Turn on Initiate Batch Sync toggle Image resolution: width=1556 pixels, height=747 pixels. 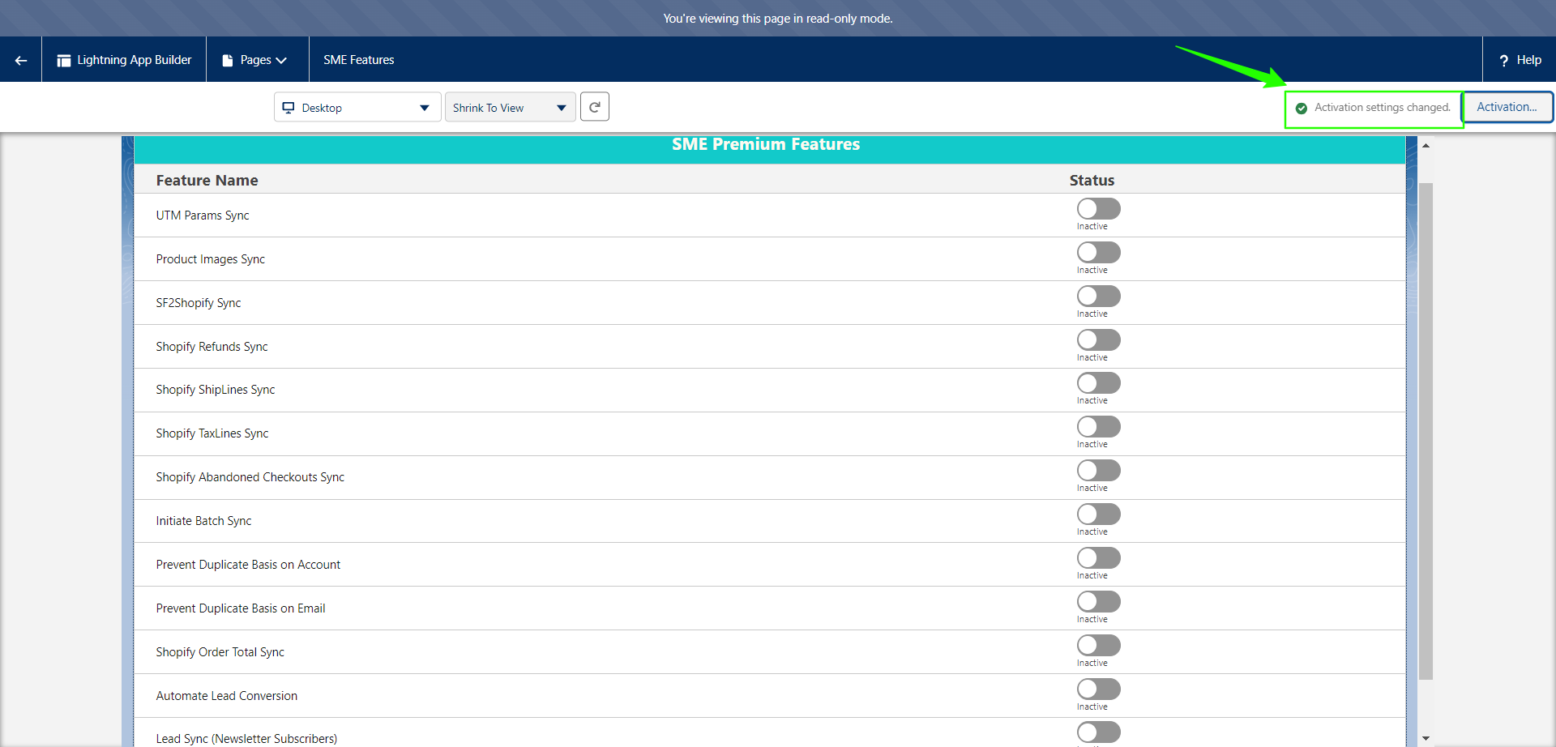[x=1099, y=514]
